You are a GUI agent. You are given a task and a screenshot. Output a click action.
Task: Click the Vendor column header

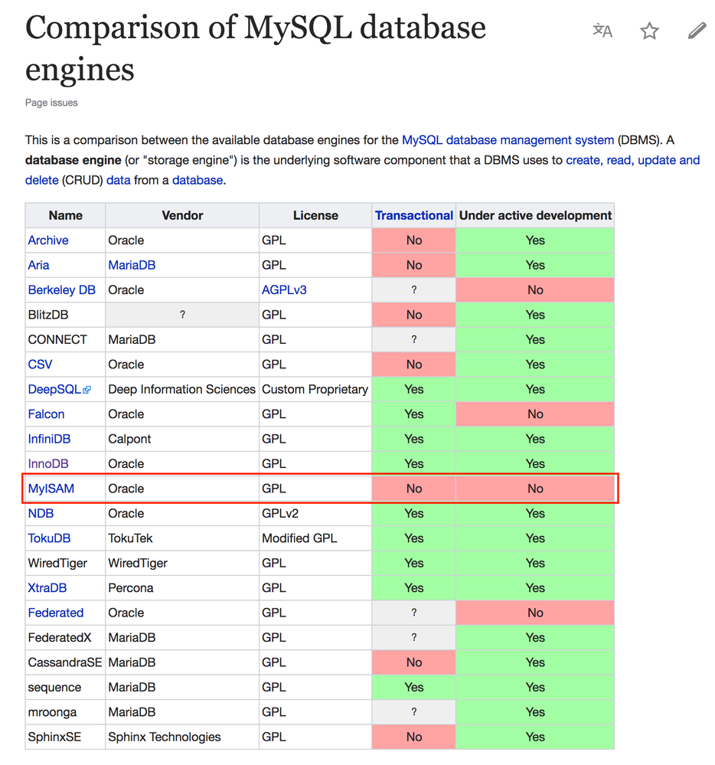pos(182,215)
